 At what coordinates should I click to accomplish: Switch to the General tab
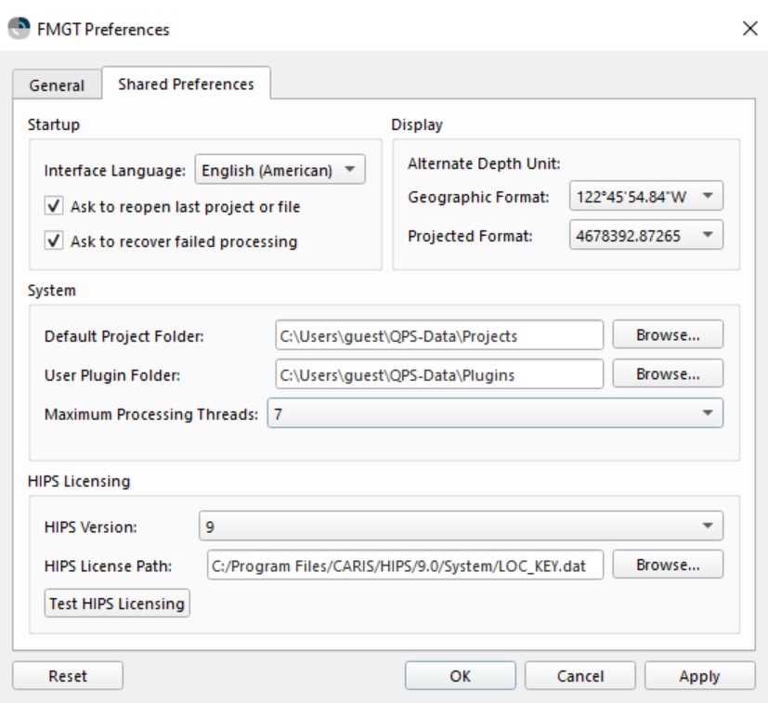[58, 85]
